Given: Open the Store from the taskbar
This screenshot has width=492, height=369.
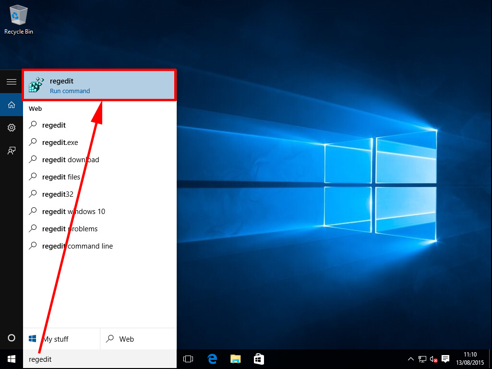Looking at the screenshot, I should [x=259, y=359].
